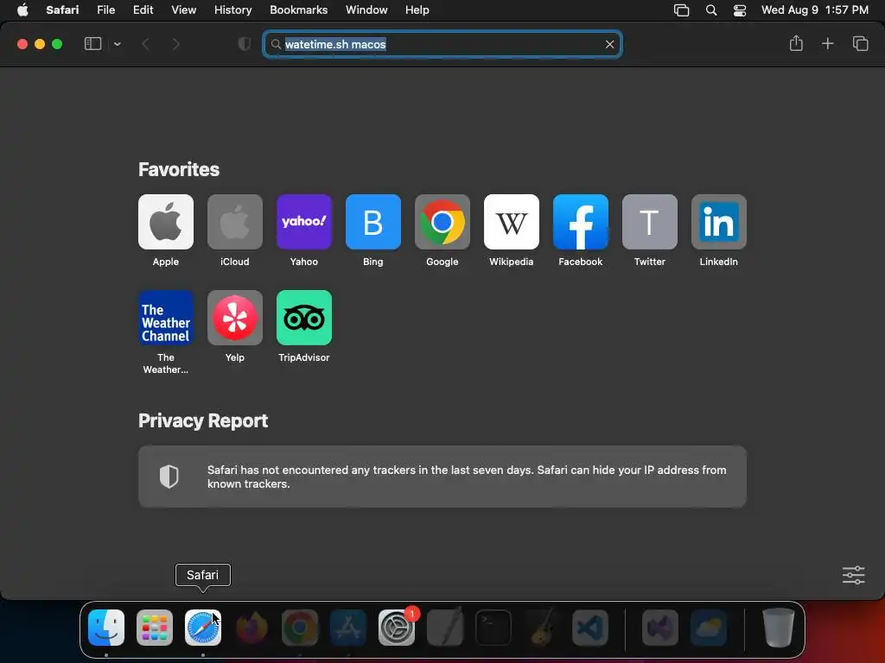Show the tab overview
The width and height of the screenshot is (885, 663).
pos(860,43)
